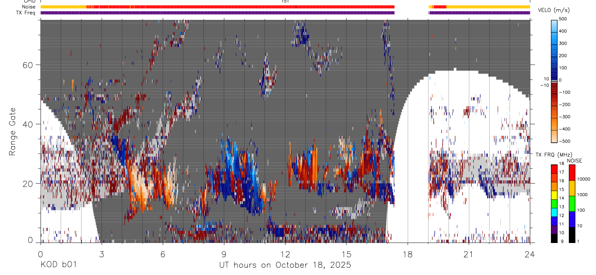This screenshot has height=275, width=596.
Task: Click the 3 hour tick label on time axis
Action: coord(101,254)
